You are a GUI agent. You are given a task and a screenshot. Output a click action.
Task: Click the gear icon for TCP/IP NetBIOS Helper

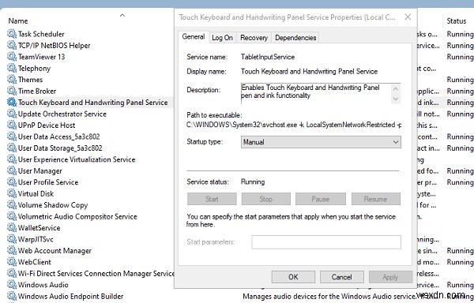pos(12,45)
